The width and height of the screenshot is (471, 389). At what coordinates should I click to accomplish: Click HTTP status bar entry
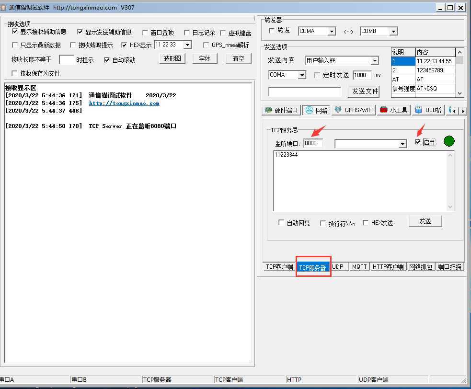coord(321,380)
